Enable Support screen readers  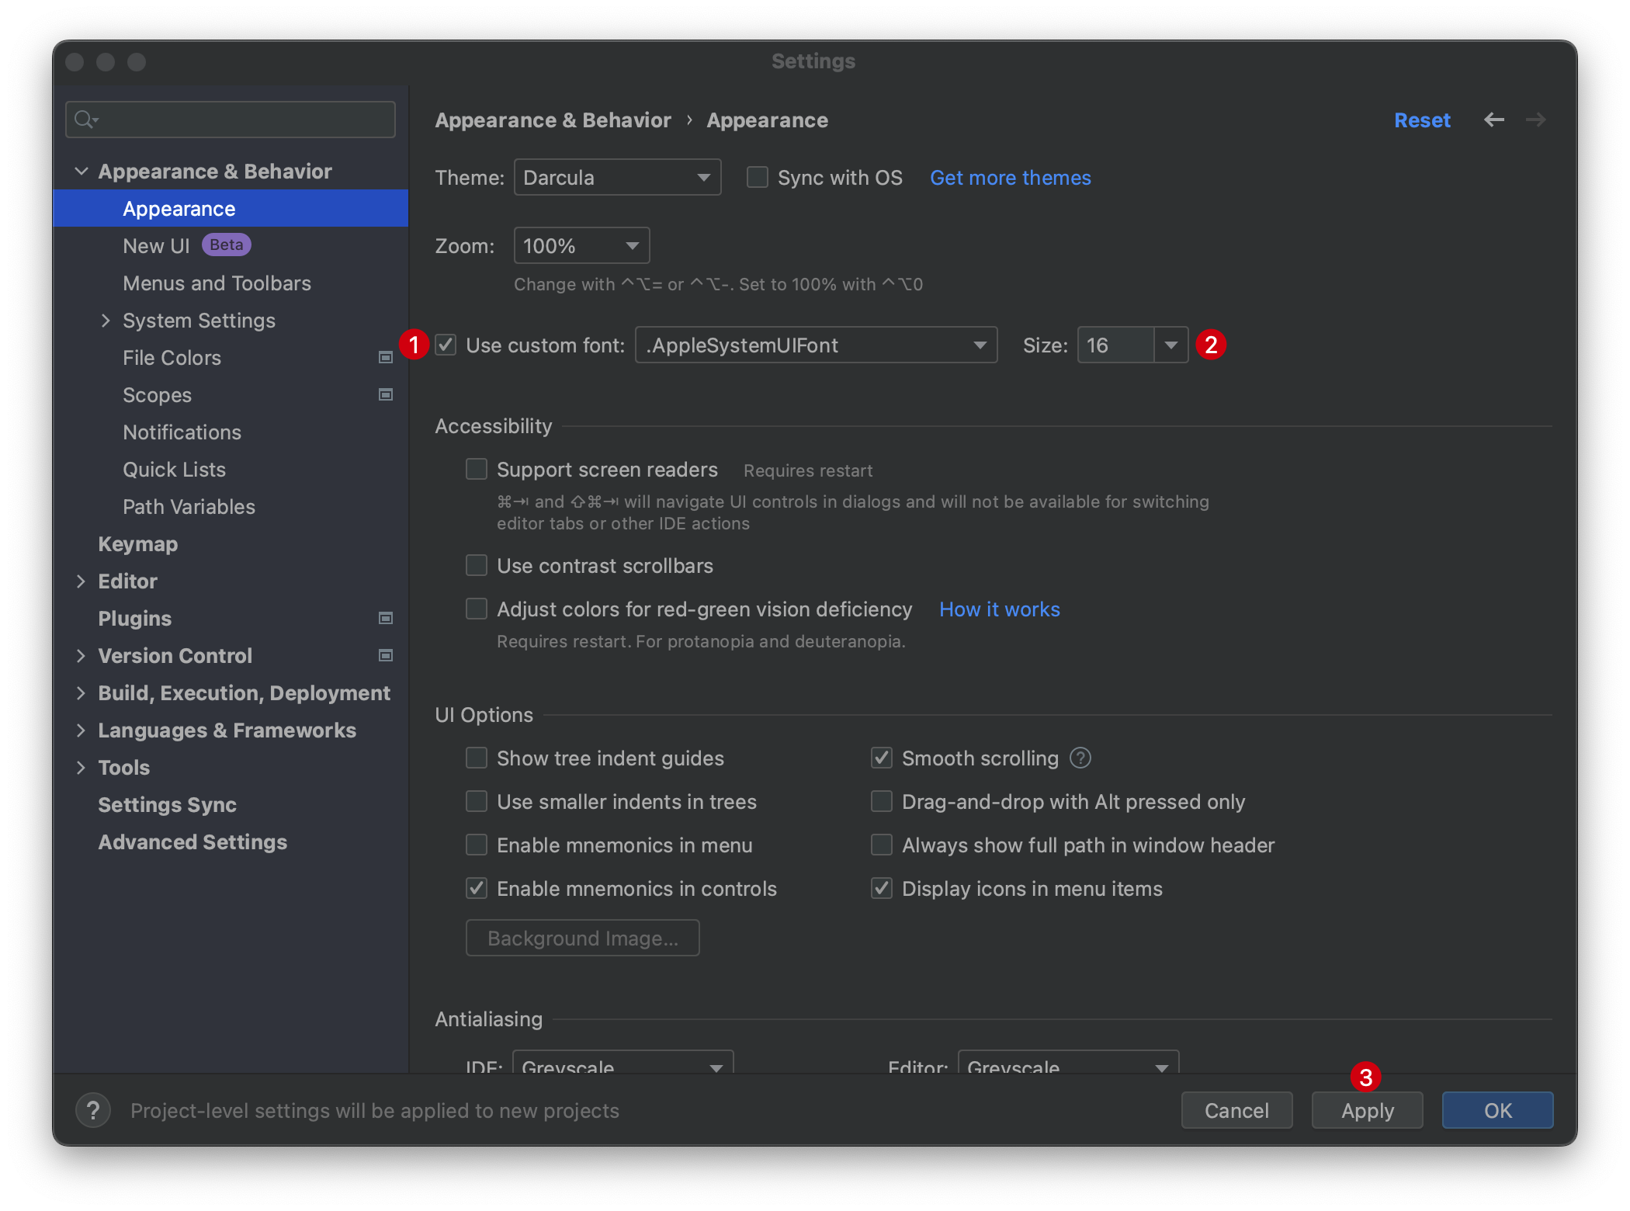coord(477,469)
